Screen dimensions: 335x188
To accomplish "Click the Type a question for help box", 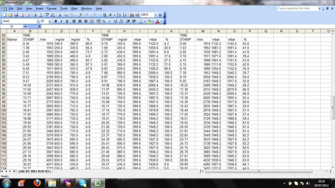I will pyautogui.click(x=298, y=8).
